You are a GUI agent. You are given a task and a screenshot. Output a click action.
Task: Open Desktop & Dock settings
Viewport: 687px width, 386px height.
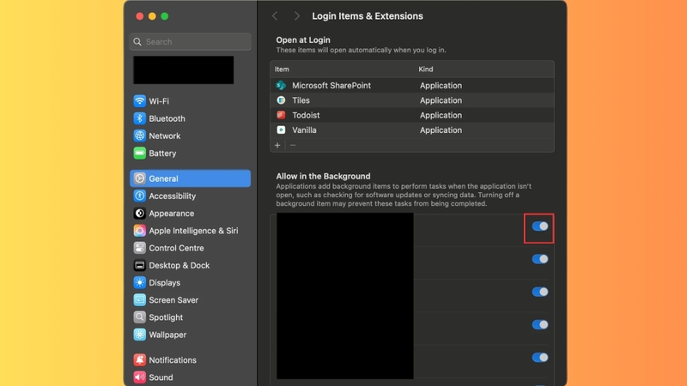190,265
